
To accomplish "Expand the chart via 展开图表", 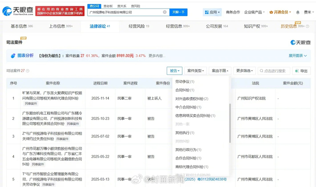I will click(x=298, y=56).
